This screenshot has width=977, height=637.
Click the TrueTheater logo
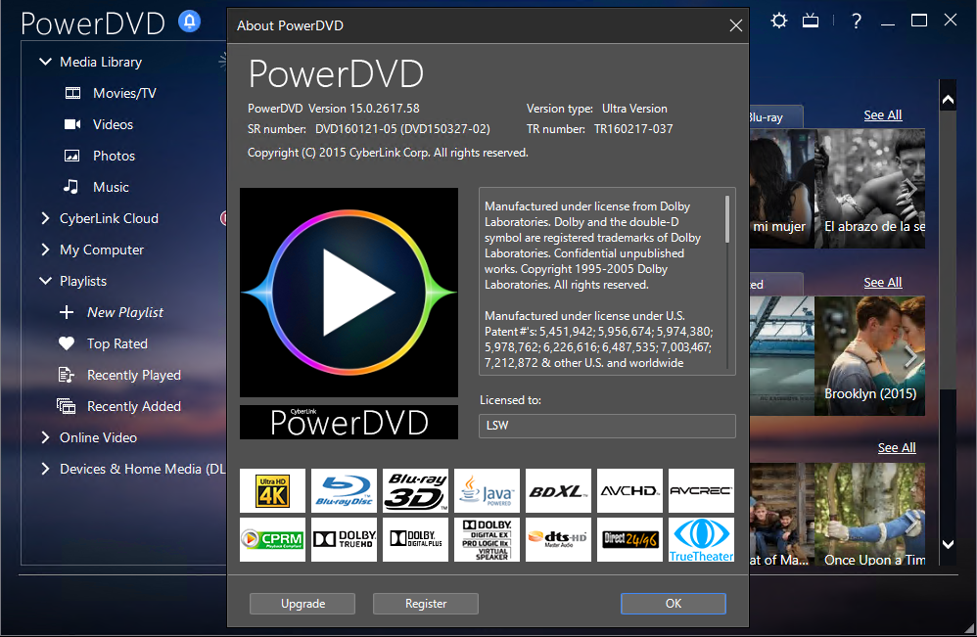pos(702,540)
